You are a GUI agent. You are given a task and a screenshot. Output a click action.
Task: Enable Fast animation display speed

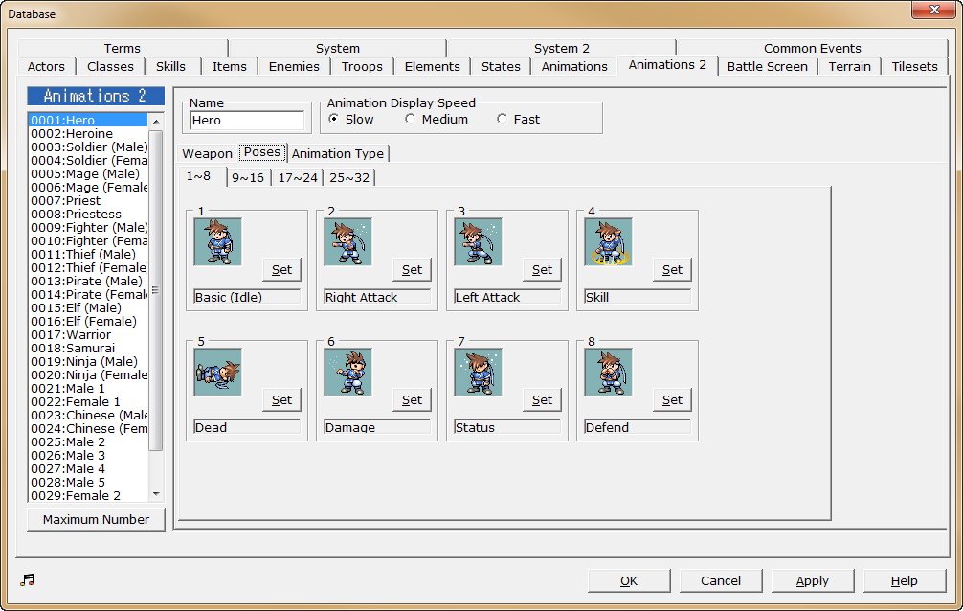coord(501,119)
